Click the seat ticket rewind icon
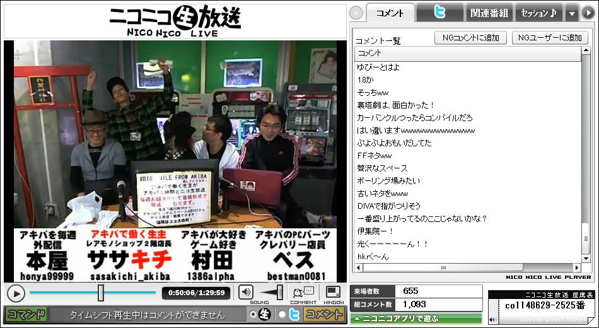 pyautogui.click(x=493, y=320)
